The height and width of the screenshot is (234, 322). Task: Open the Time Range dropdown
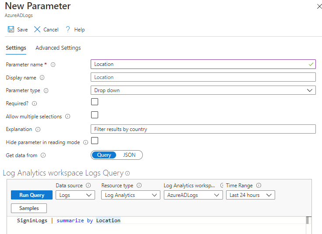pyautogui.click(x=250, y=195)
